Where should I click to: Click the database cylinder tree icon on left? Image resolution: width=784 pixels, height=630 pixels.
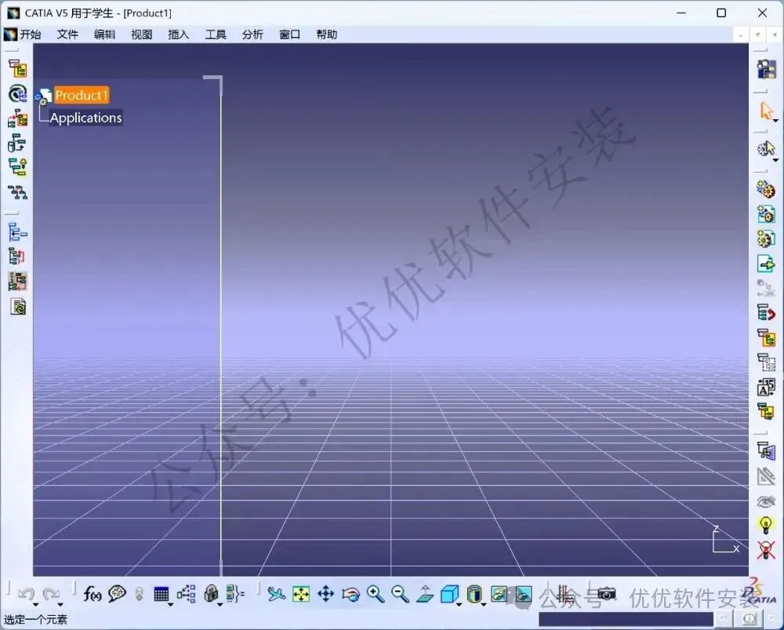click(17, 143)
